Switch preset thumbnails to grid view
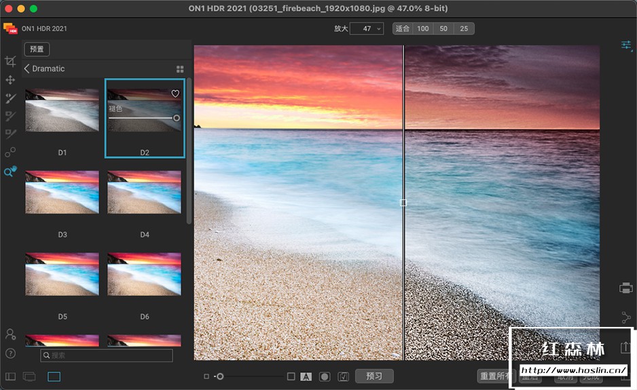 tap(180, 69)
